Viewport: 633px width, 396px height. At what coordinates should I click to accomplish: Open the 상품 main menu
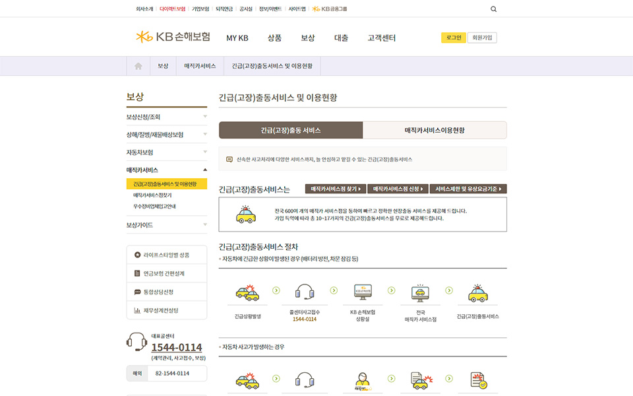(274, 38)
